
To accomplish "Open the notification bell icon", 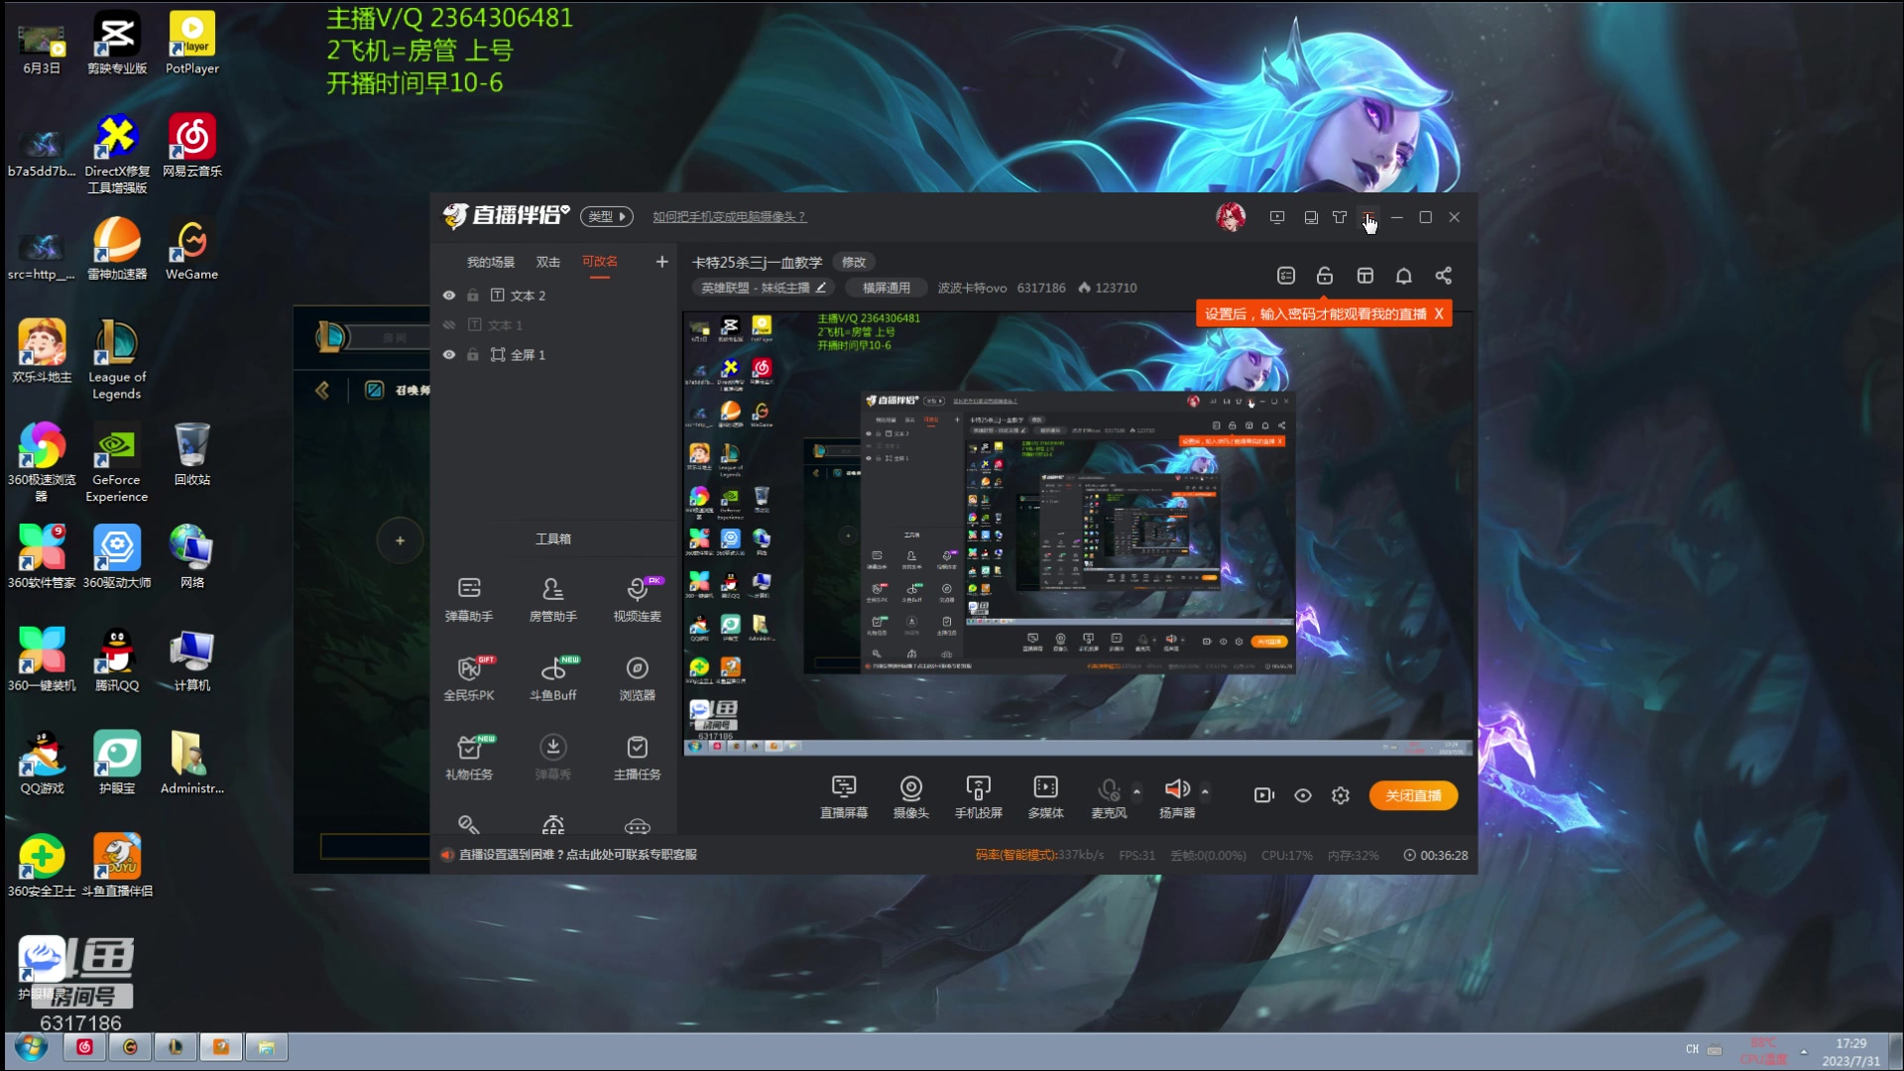I will (1404, 276).
